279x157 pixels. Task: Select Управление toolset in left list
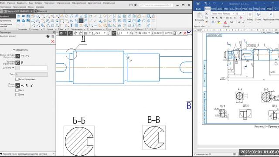(6, 21)
